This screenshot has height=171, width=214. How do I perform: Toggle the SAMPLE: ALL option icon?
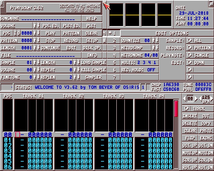(x=190, y=41)
